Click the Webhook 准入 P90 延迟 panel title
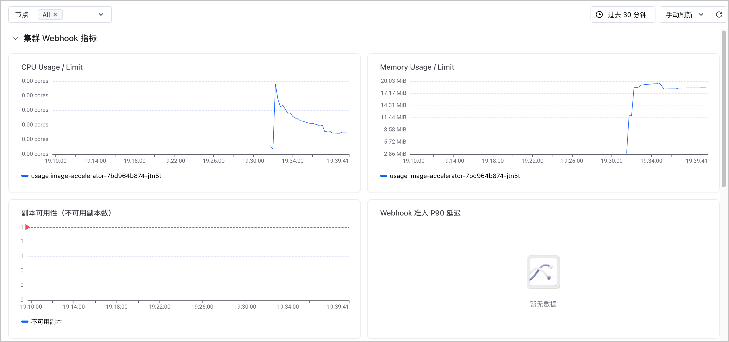This screenshot has height=342, width=729. click(x=420, y=213)
